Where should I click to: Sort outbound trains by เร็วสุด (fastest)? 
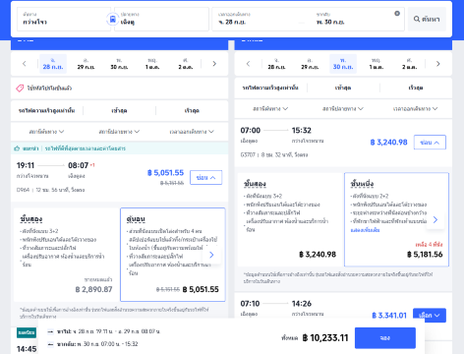click(x=192, y=110)
